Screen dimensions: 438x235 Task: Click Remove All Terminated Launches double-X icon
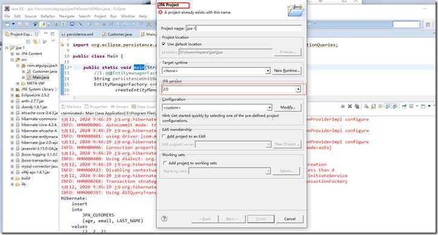coord(357,106)
